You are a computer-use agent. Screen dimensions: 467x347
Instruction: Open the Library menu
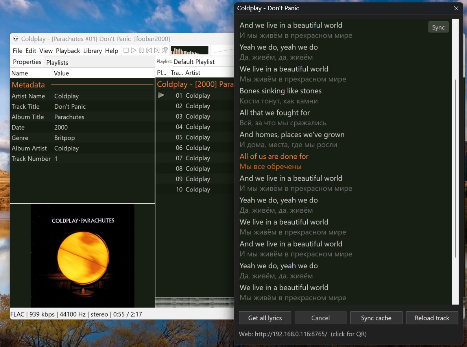coord(92,51)
